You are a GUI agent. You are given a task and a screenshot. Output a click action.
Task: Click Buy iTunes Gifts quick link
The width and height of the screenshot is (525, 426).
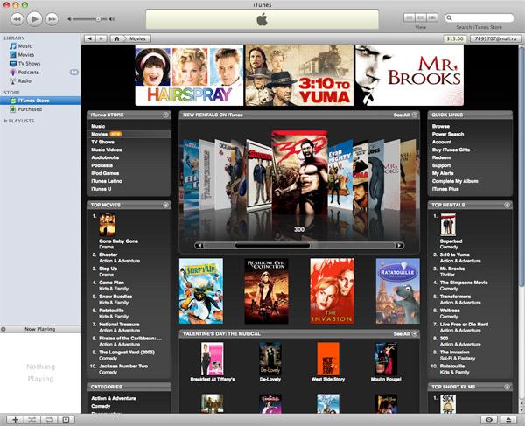click(x=451, y=150)
